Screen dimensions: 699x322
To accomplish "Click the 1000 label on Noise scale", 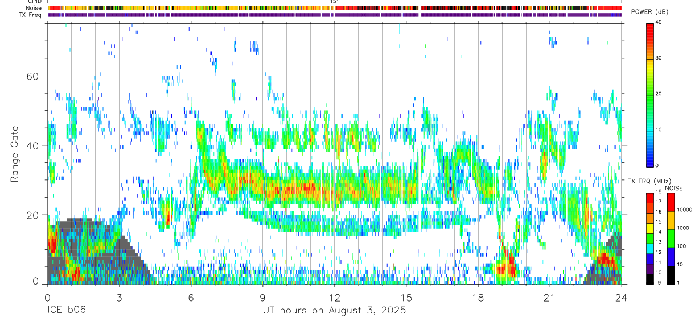I will 683,228.
